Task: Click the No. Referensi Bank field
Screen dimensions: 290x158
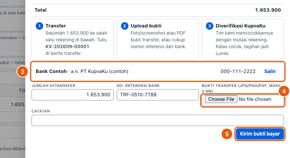Action: pos(157,95)
